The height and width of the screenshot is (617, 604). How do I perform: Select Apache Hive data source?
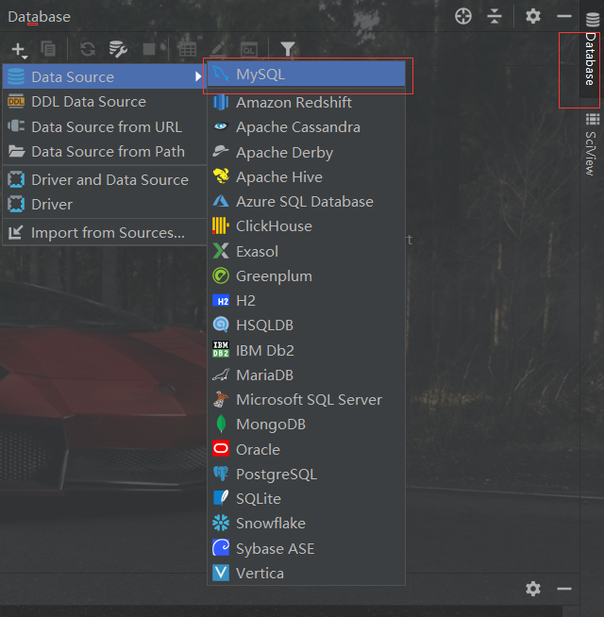[306, 177]
